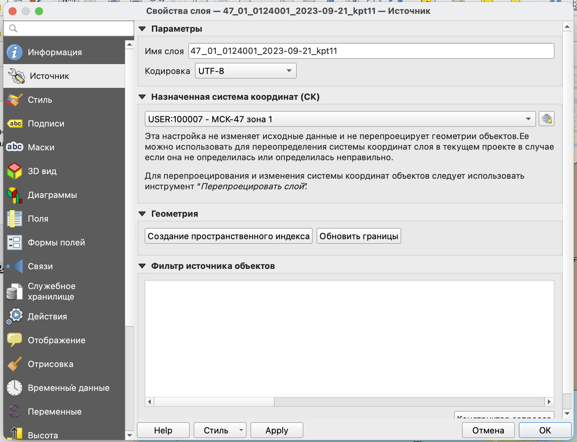Image resolution: width=577 pixels, height=442 pixels.
Task: Open the Кодировка UTF-8 dropdown
Action: tap(246, 71)
